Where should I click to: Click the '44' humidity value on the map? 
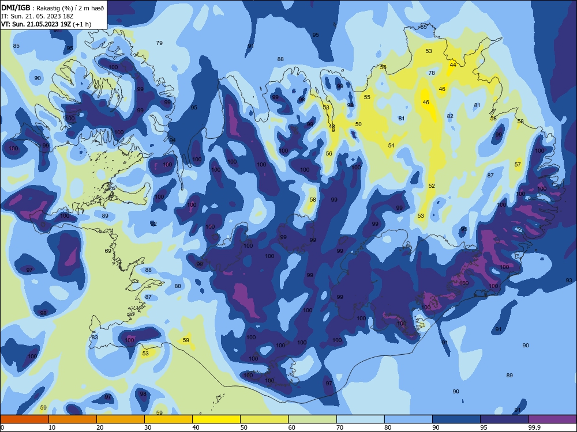coord(453,65)
